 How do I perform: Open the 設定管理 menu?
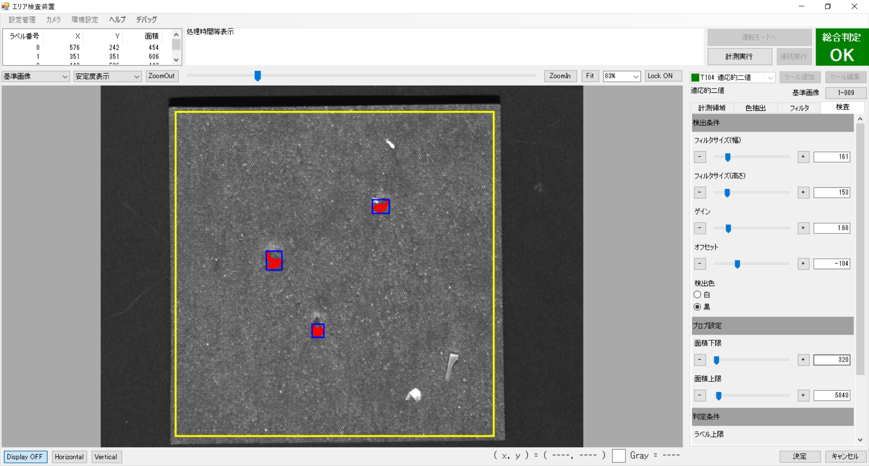pyautogui.click(x=22, y=19)
